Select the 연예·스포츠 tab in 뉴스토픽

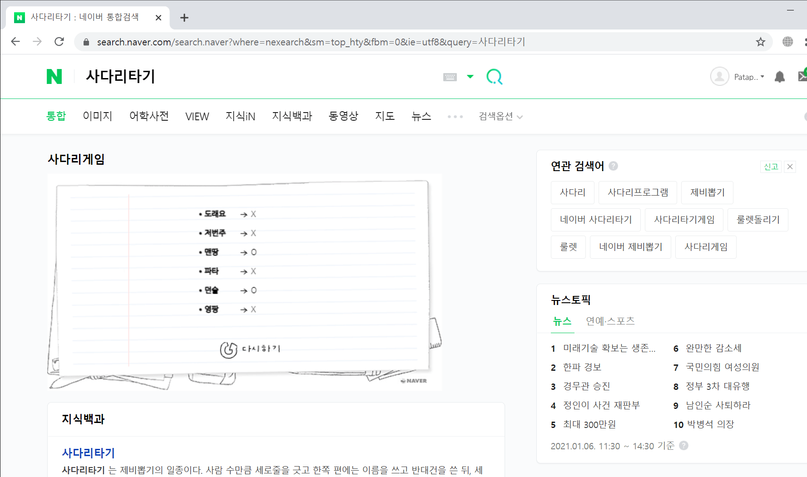pyautogui.click(x=610, y=321)
